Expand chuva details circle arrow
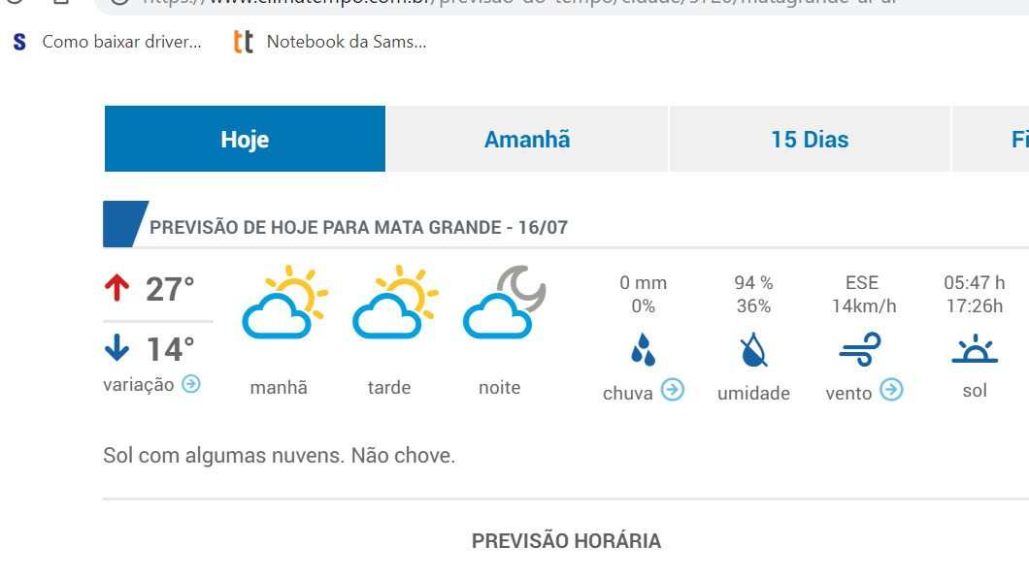1029x578 pixels. (x=673, y=390)
